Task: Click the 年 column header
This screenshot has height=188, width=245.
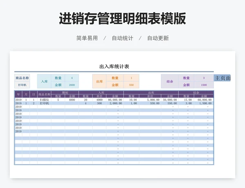Action: (x=18, y=94)
